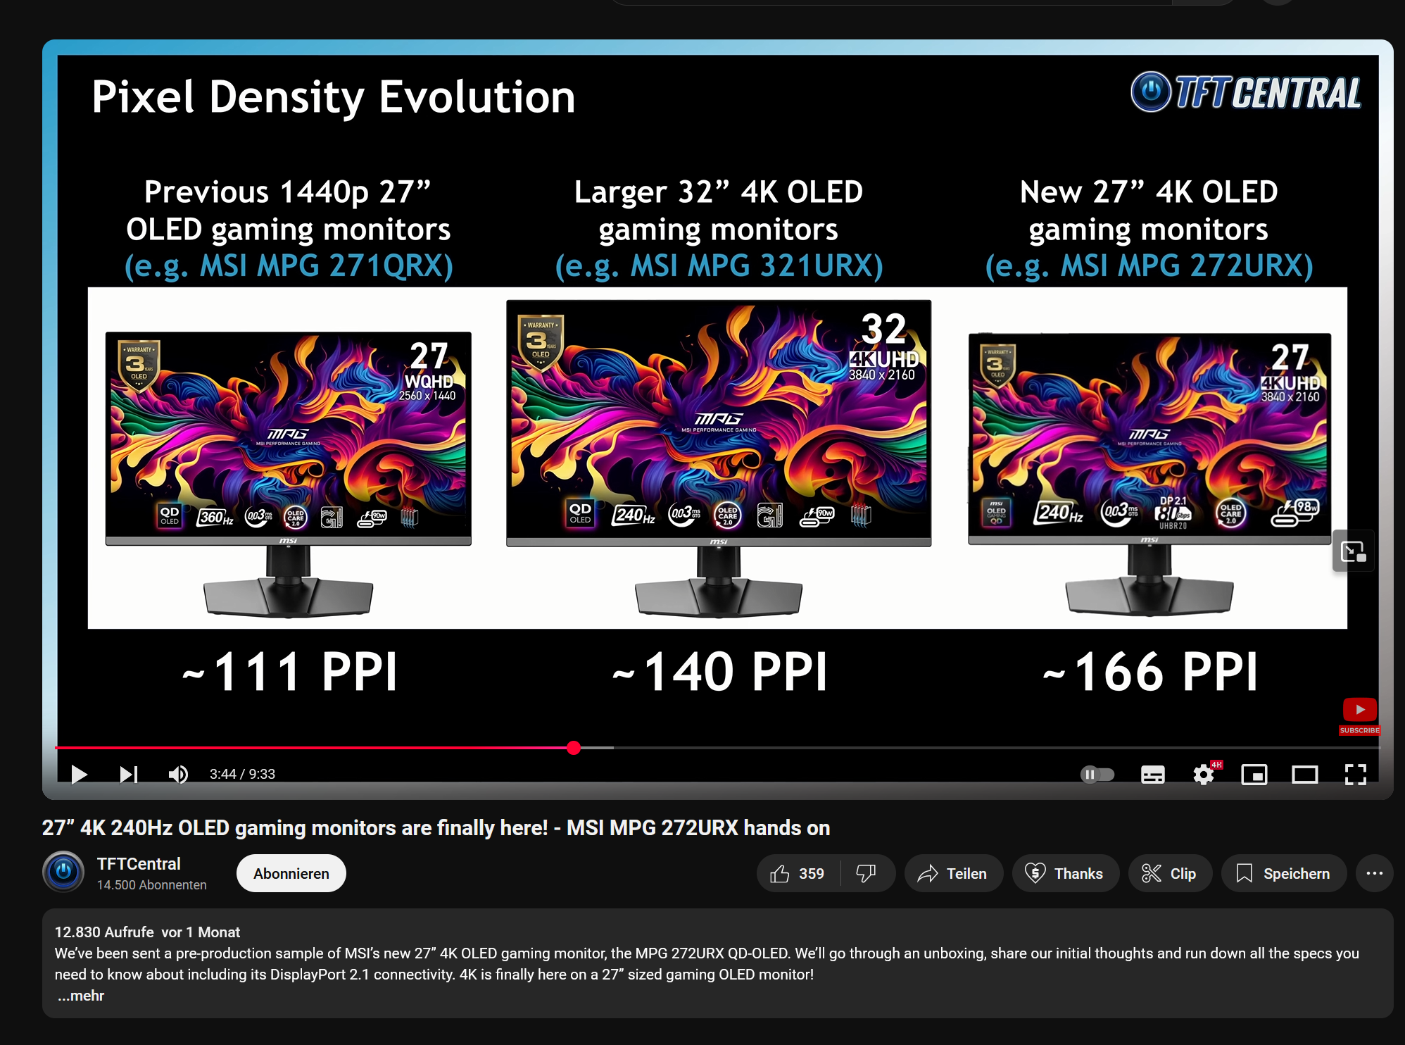1405x1045 pixels.
Task: Click the resize overlay icon at video edge
Action: [1353, 551]
